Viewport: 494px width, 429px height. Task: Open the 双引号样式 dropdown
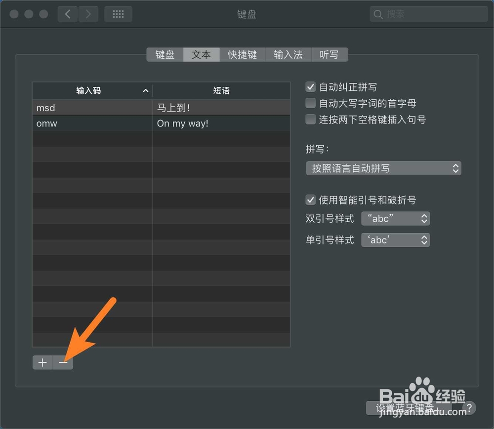click(x=395, y=218)
